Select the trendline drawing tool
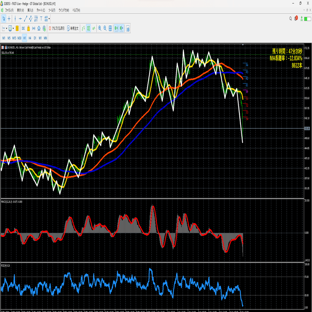The image size is (312, 312). point(25,19)
